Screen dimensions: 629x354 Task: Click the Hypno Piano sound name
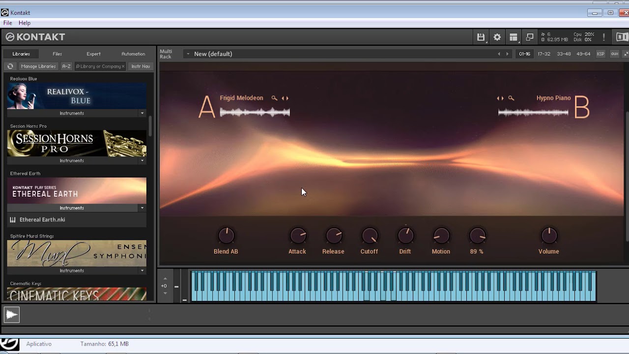[x=553, y=98]
